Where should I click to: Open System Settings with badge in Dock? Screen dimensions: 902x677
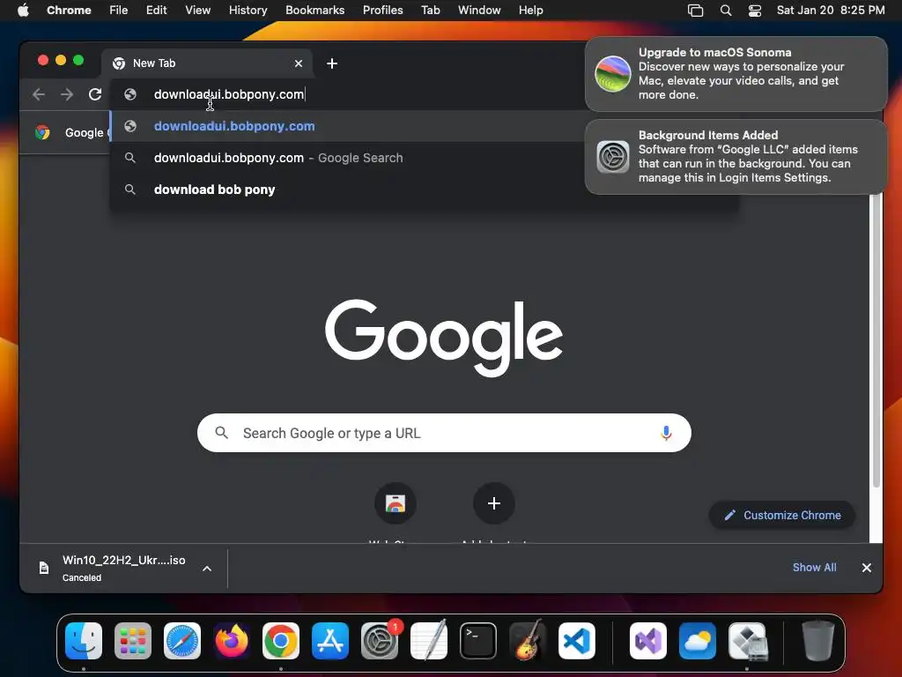tap(380, 641)
